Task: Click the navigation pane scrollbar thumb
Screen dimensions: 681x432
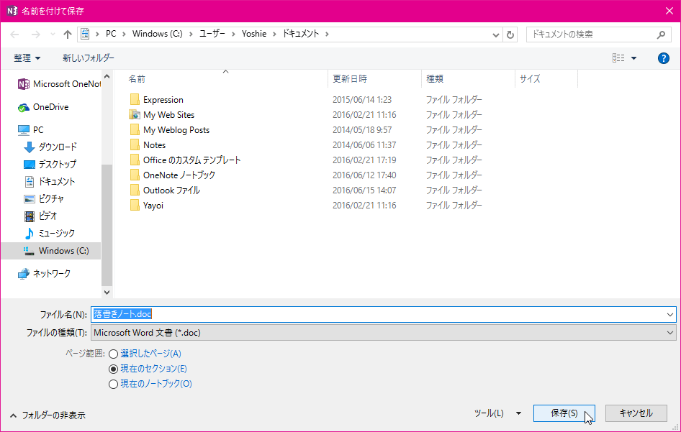Action: (x=107, y=225)
